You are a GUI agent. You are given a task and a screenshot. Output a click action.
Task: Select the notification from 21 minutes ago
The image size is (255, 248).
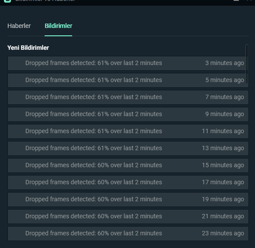pos(128,217)
